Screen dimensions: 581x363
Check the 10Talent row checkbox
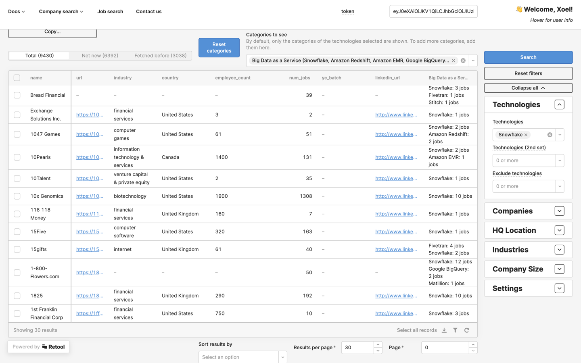17,178
